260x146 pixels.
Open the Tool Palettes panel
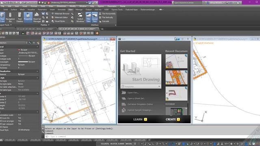tap(19, 17)
